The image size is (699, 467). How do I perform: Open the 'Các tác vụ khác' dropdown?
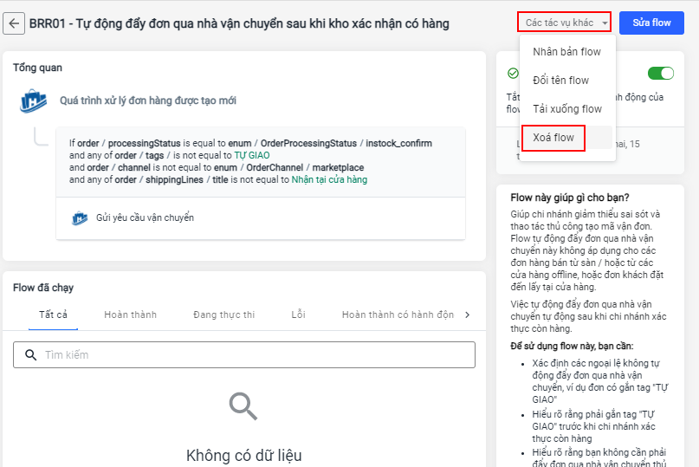point(565,23)
